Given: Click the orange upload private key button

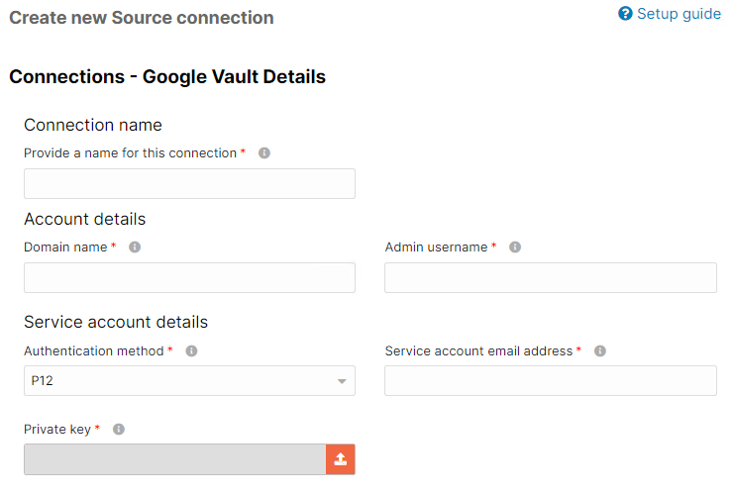Looking at the screenshot, I should point(341,459).
